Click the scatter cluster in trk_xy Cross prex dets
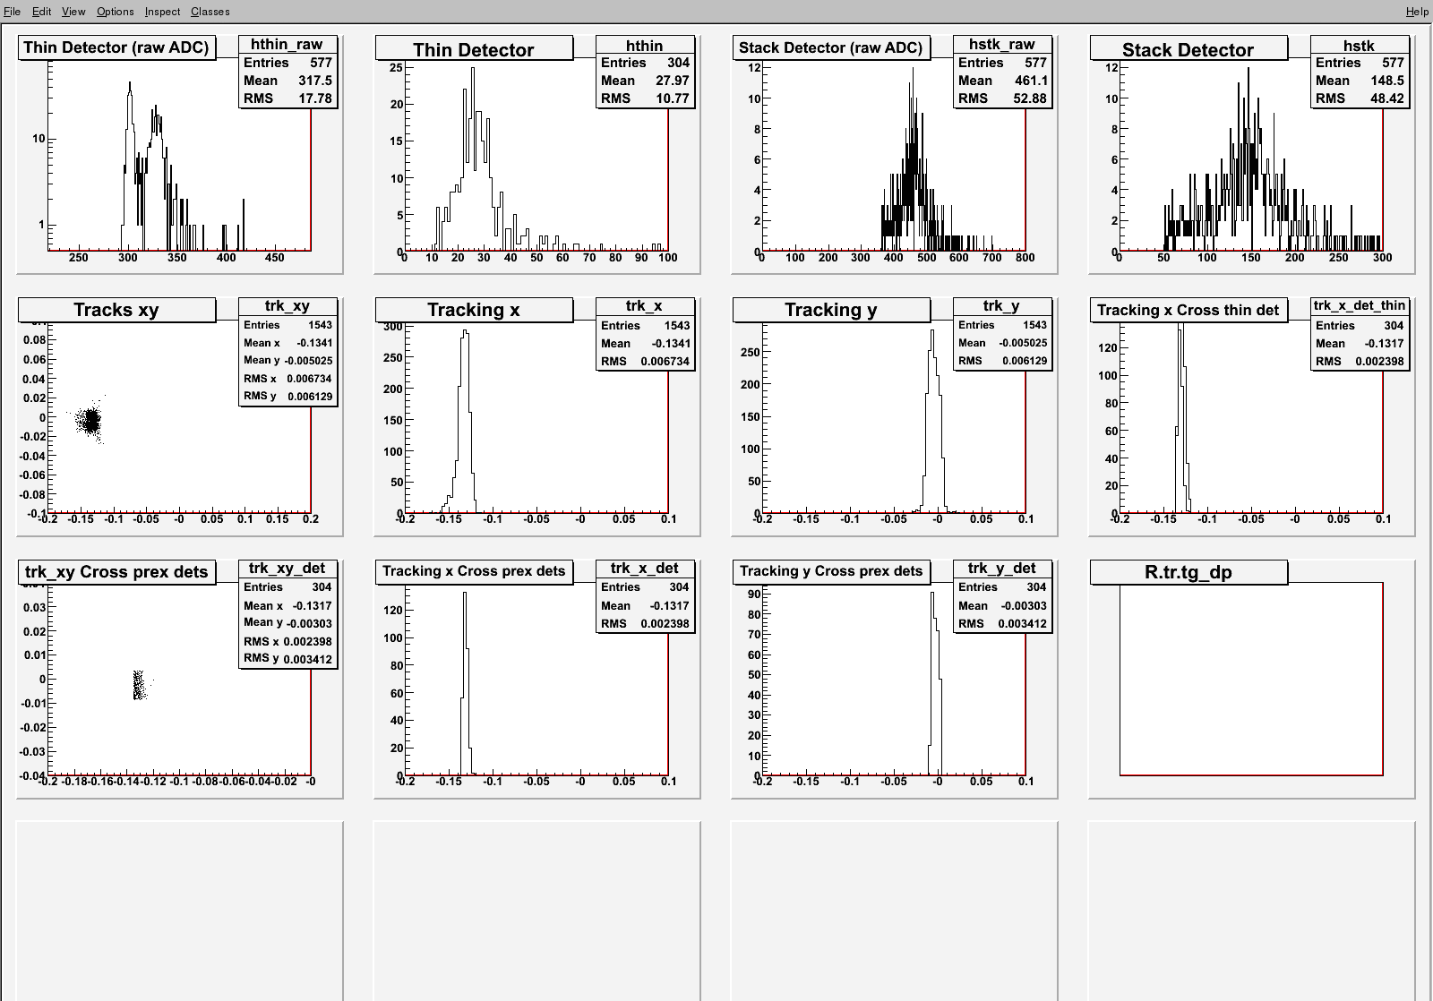This screenshot has height=1001, width=1433. tap(139, 685)
